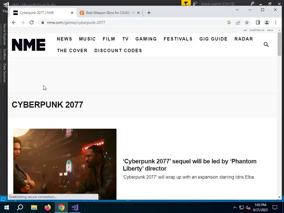Open the FILM section
The image size is (284, 213).
click(x=109, y=39)
